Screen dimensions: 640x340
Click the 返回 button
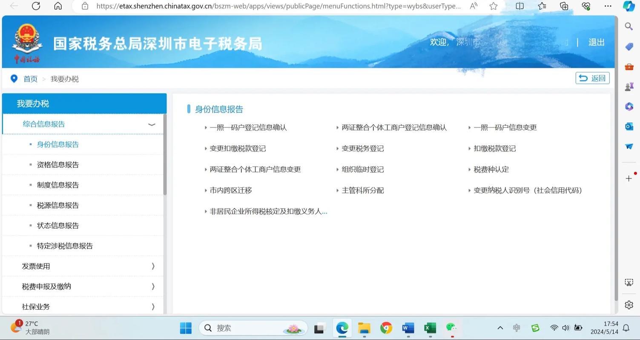pos(593,78)
